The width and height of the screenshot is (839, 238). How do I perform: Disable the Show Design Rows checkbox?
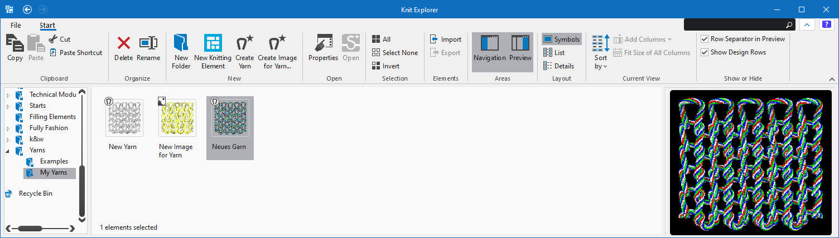pos(705,52)
